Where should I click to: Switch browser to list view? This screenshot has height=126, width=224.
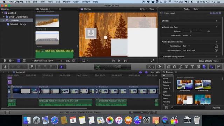[24, 61]
